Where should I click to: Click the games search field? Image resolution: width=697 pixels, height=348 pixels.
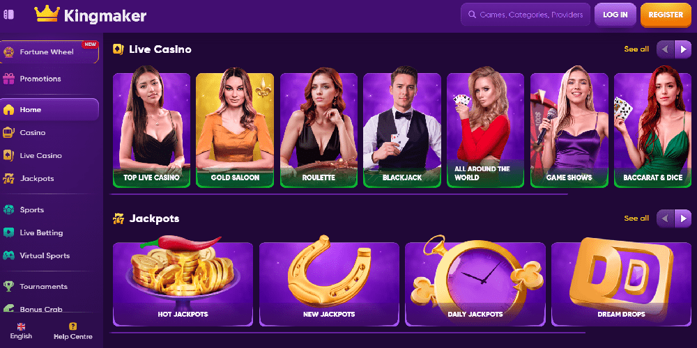(x=526, y=15)
